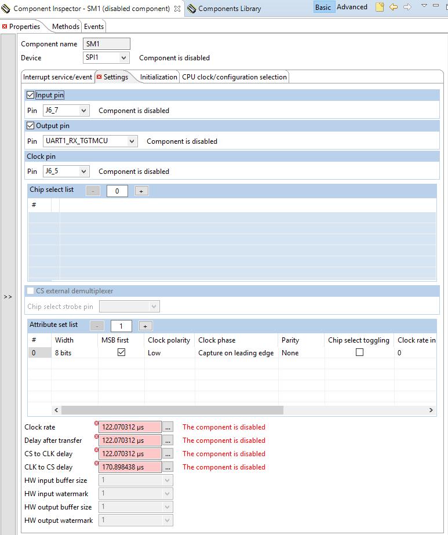The image size is (448, 535).
Task: Open the view menu triangle icon
Action: click(424, 5)
